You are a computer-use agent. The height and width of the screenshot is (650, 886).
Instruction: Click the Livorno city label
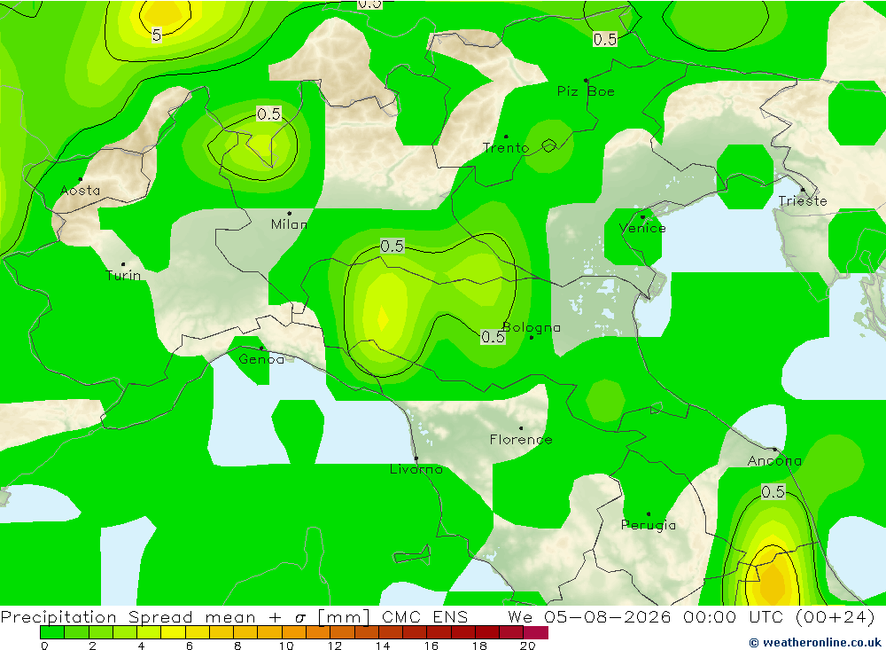pyautogui.click(x=416, y=469)
